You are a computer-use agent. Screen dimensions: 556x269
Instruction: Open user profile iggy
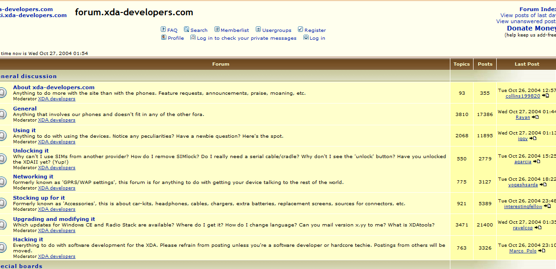[523, 139]
